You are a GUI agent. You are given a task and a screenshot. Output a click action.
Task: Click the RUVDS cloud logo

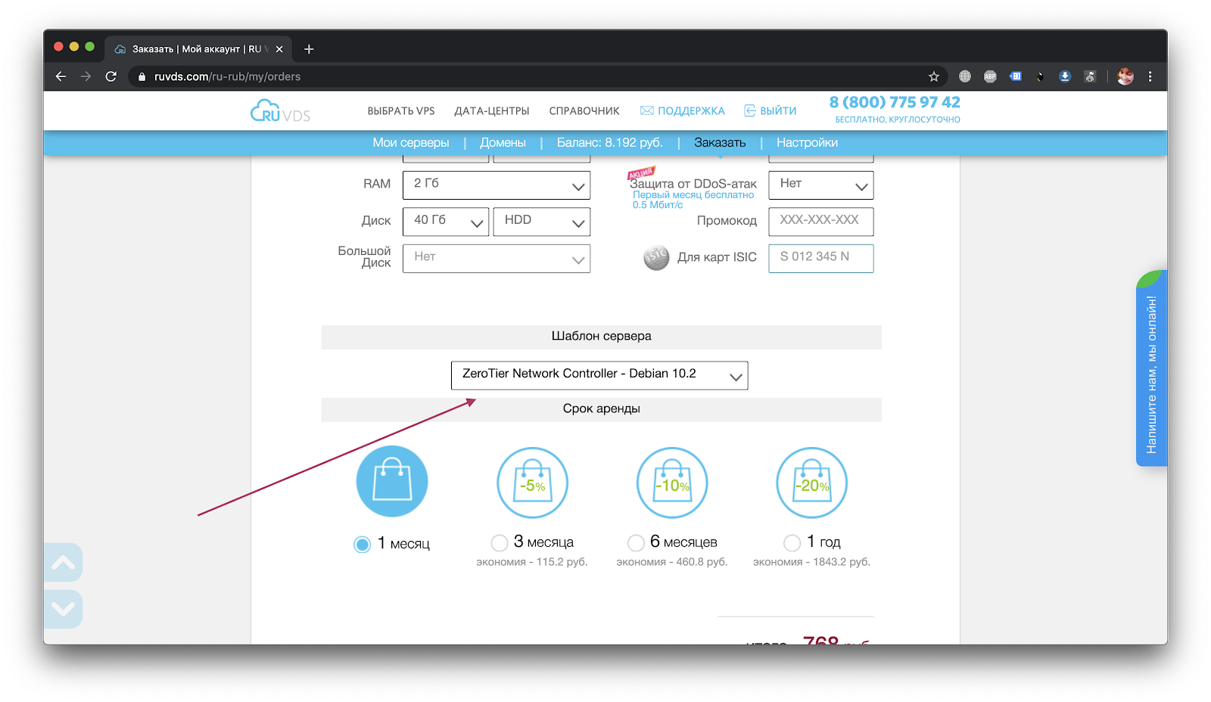click(280, 111)
